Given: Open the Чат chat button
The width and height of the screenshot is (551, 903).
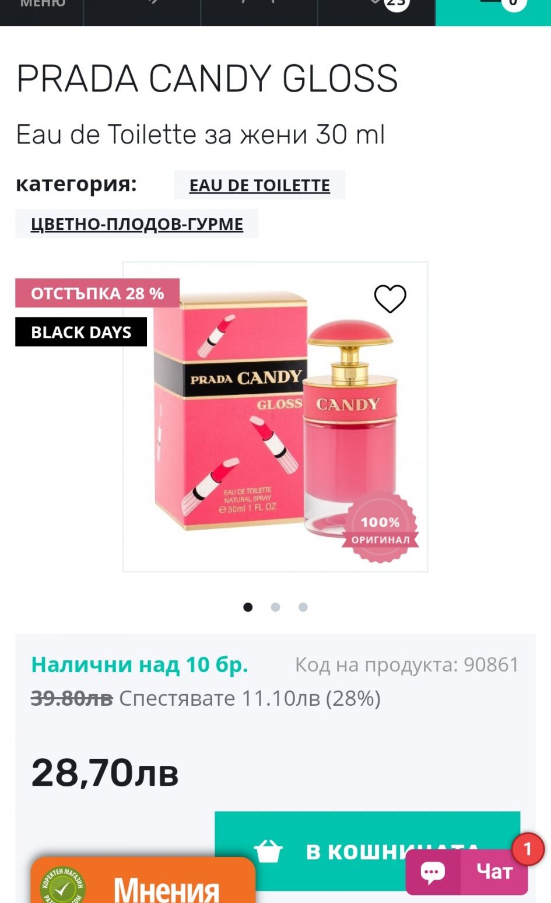Looking at the screenshot, I should point(467,871).
